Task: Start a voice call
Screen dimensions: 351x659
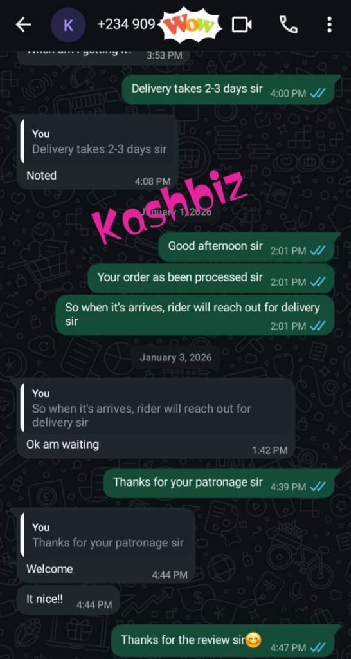Action: pos(289,25)
